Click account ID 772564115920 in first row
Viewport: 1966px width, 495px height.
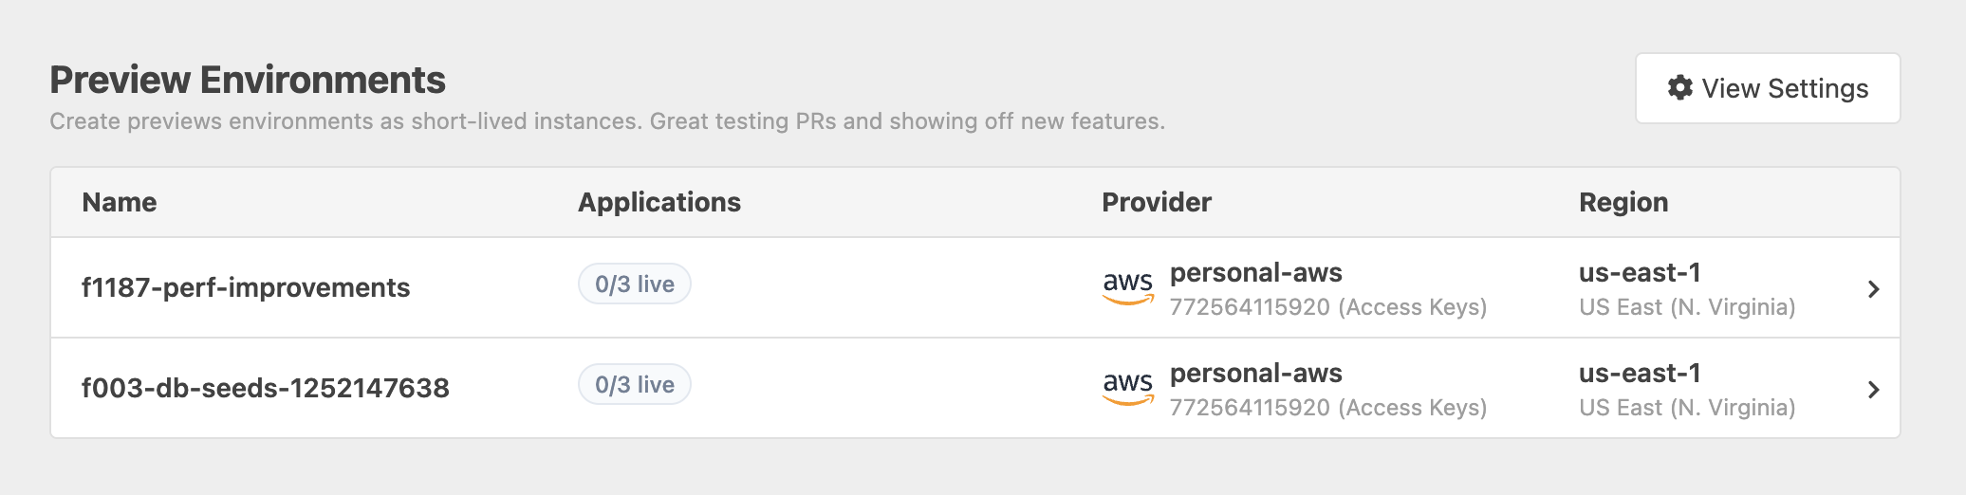(x=1249, y=307)
